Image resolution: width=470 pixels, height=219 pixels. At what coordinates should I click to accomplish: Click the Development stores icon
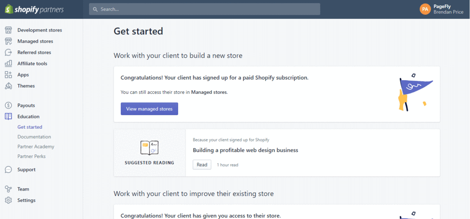8,30
